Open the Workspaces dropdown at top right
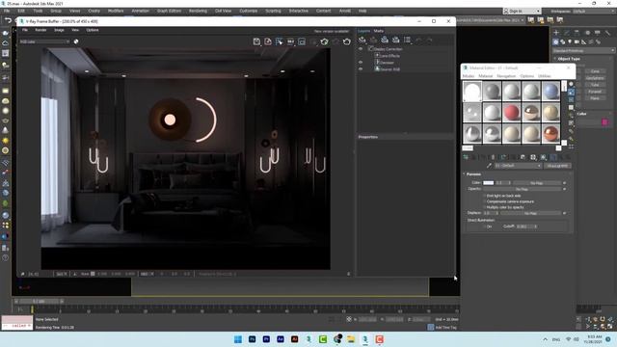617x347 pixels. [596, 11]
